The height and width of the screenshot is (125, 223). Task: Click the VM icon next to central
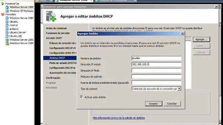pyautogui.click(x=7, y=25)
